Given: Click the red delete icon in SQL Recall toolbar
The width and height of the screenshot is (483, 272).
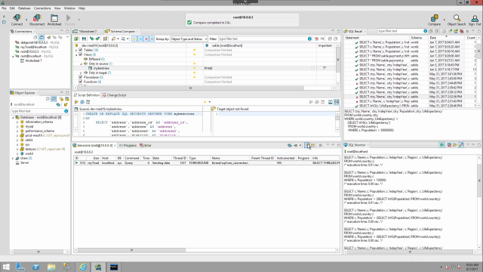Looking at the screenshot, I should pyautogui.click(x=461, y=31).
